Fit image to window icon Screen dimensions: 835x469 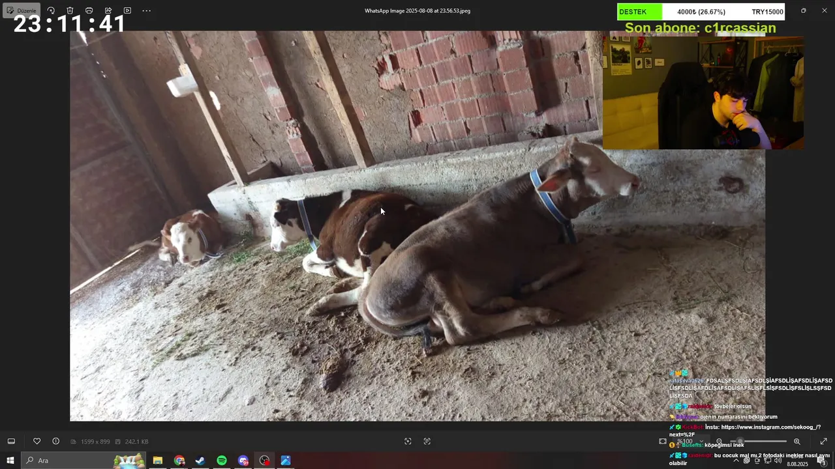(663, 441)
